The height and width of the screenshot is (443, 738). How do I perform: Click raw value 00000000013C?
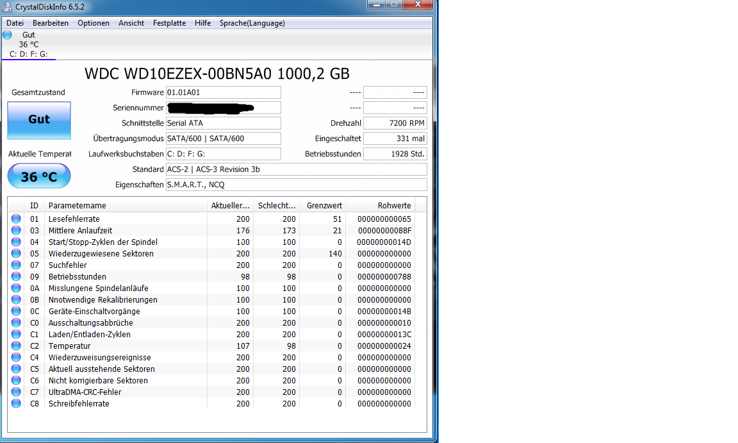click(x=384, y=334)
